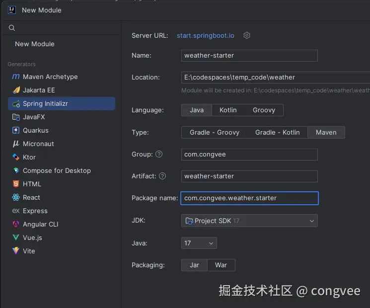Viewport: 370px width, 308px height.
Task: Select Maven Archetype generator
Action: tap(62, 77)
